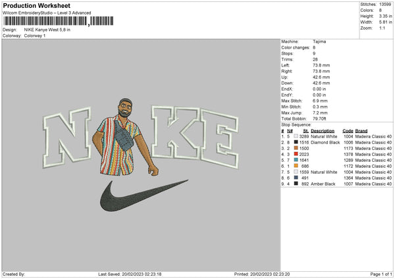Click the thread code "1378"
Image resolution: width=395 pixels, height=279 pixels.
tap(348, 154)
